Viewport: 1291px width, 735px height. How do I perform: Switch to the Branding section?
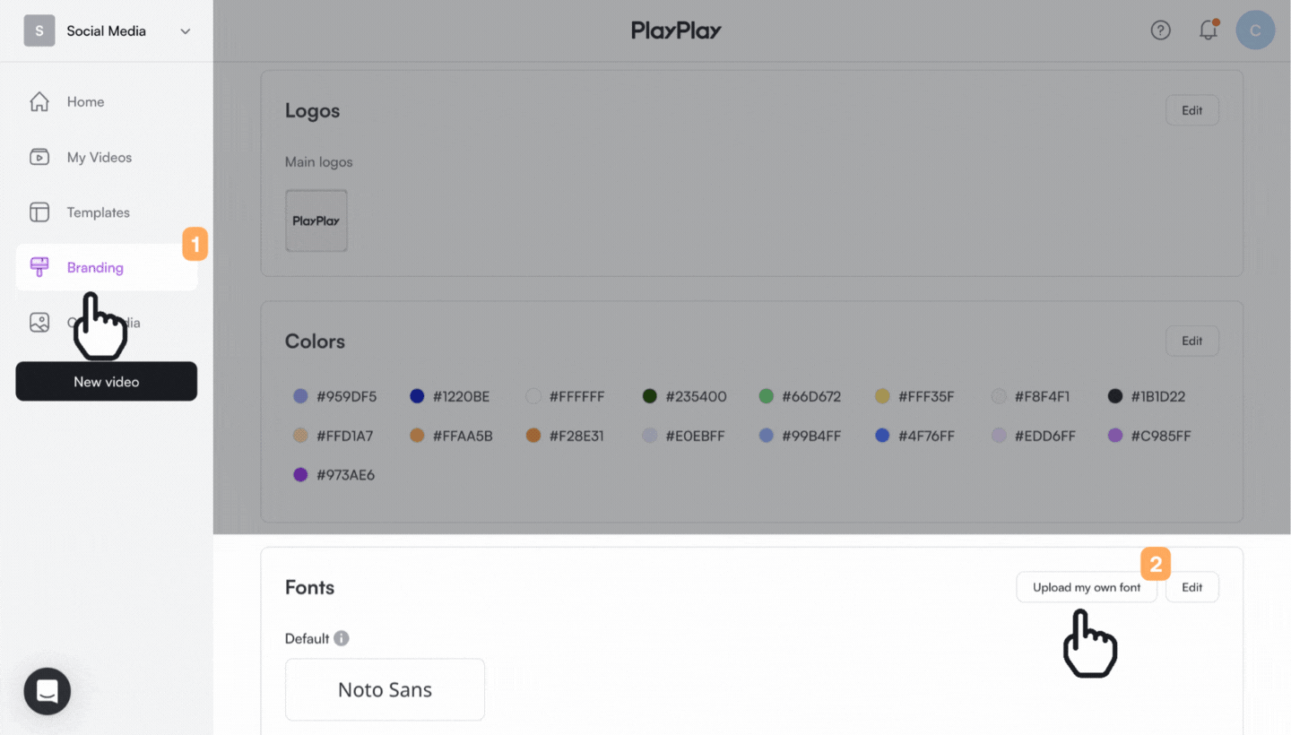tap(94, 266)
